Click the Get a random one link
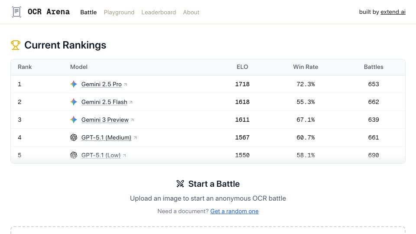The width and height of the screenshot is (416, 234). coord(234,211)
